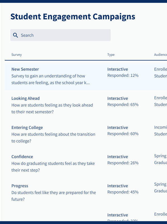Open the Progress survey

pyautogui.click(x=20, y=186)
